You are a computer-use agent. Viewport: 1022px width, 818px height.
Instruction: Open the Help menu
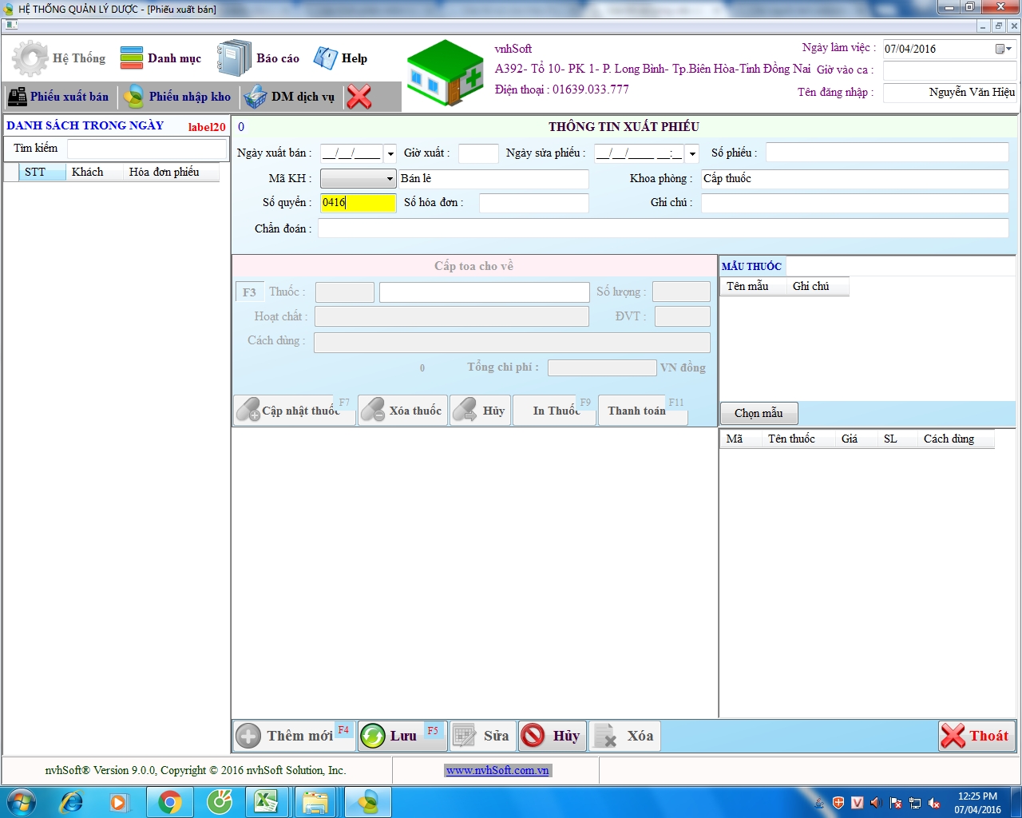tap(341, 58)
